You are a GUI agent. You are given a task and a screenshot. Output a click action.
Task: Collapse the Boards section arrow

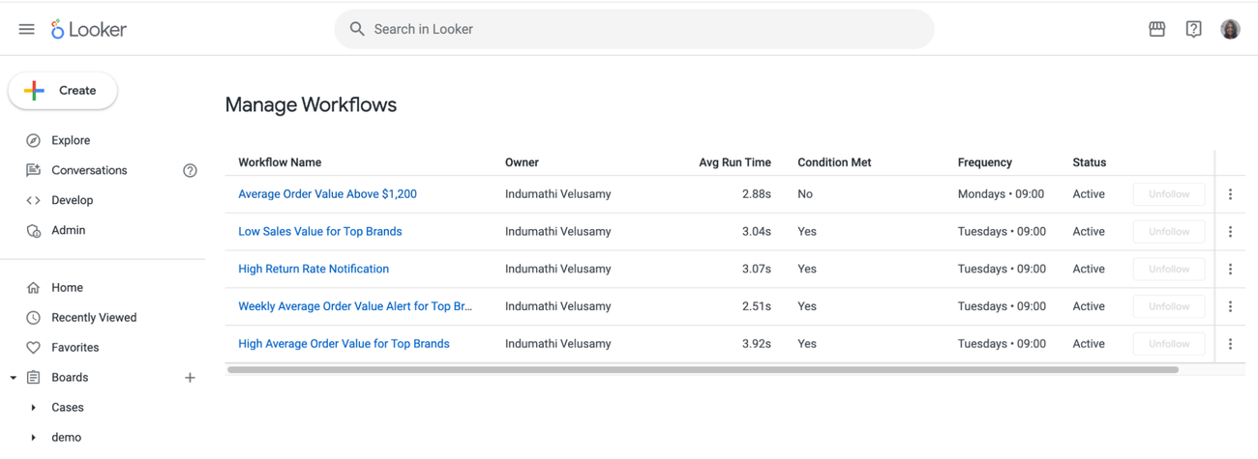coord(13,378)
